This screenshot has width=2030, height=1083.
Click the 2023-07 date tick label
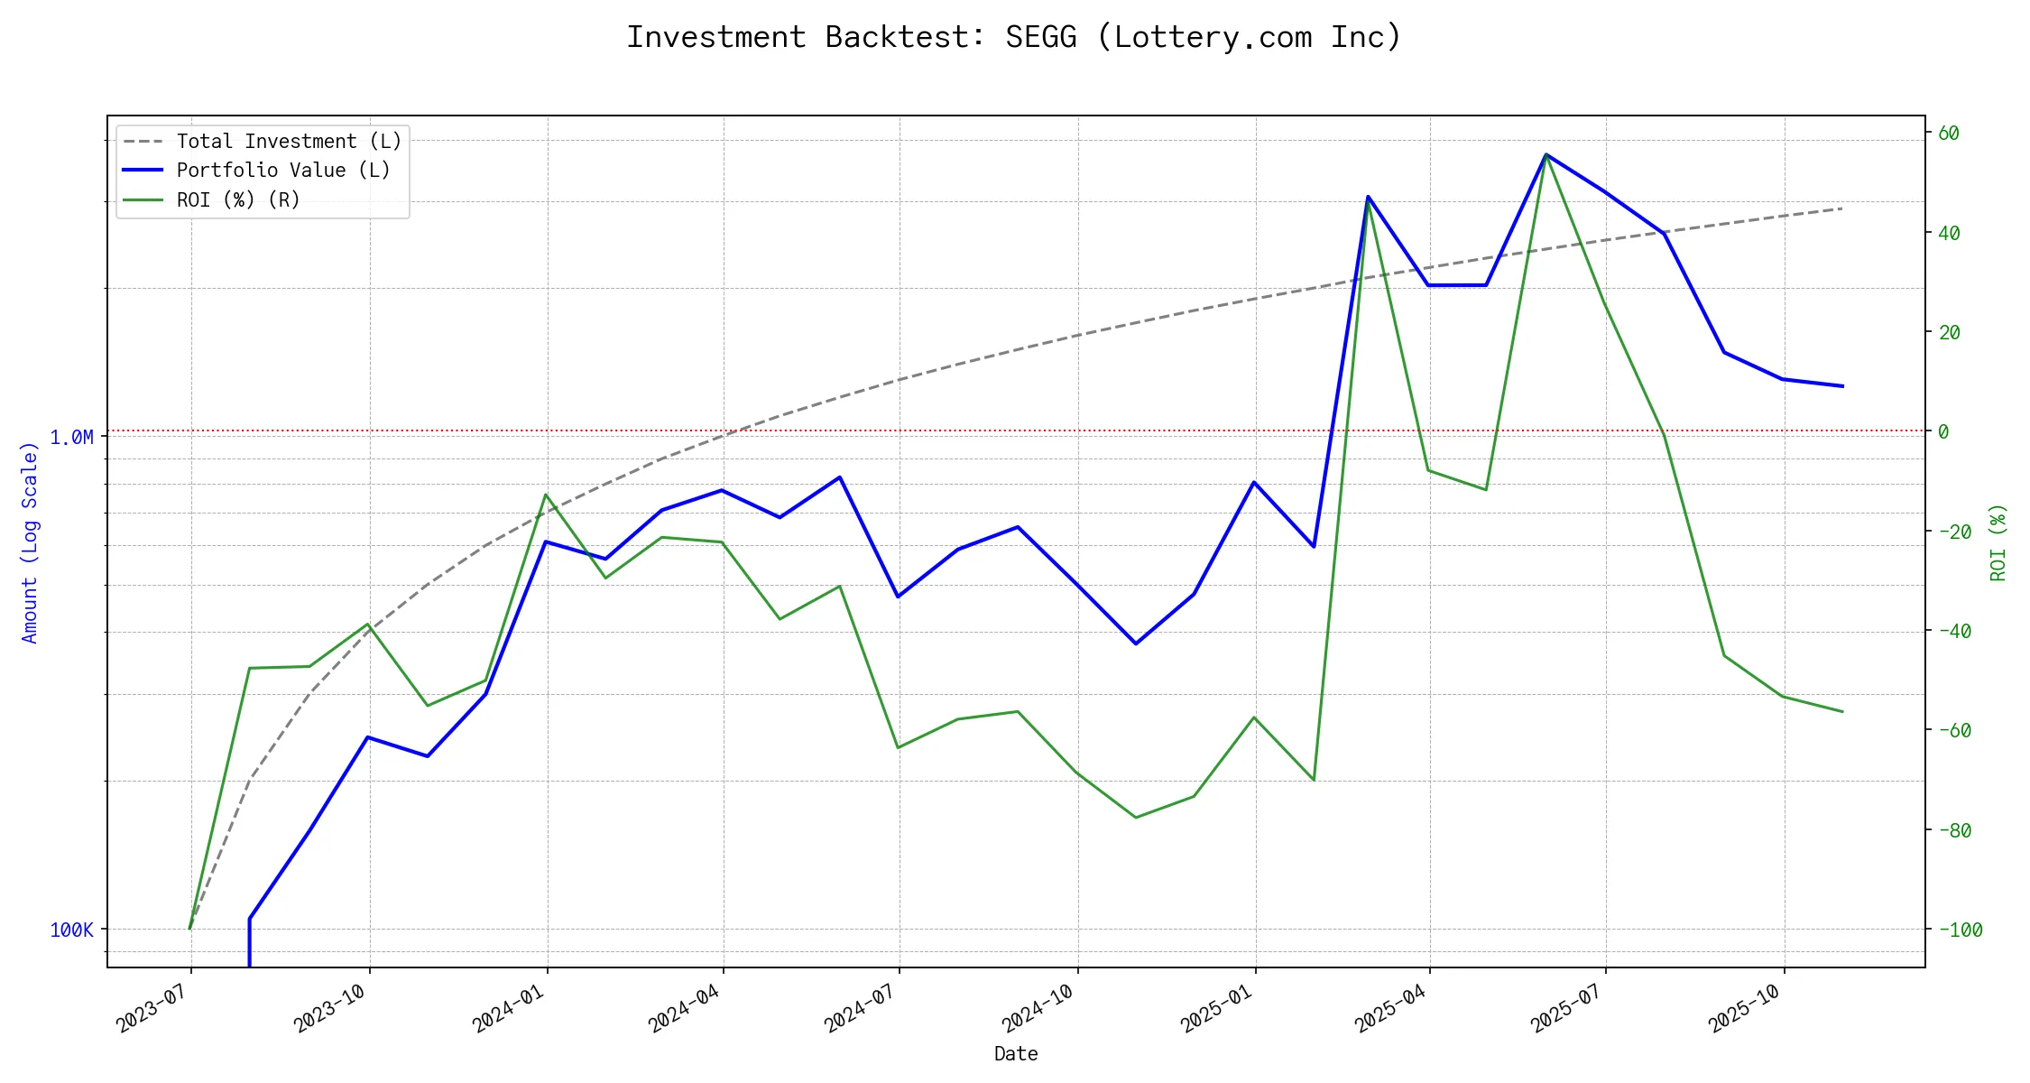[152, 1008]
